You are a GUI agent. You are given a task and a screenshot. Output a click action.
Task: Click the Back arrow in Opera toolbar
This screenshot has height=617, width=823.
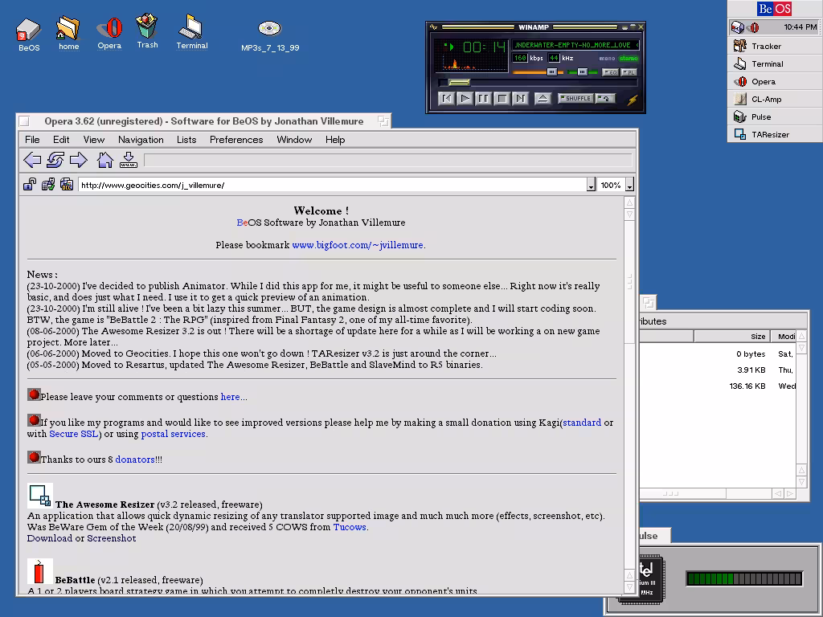[x=32, y=160]
